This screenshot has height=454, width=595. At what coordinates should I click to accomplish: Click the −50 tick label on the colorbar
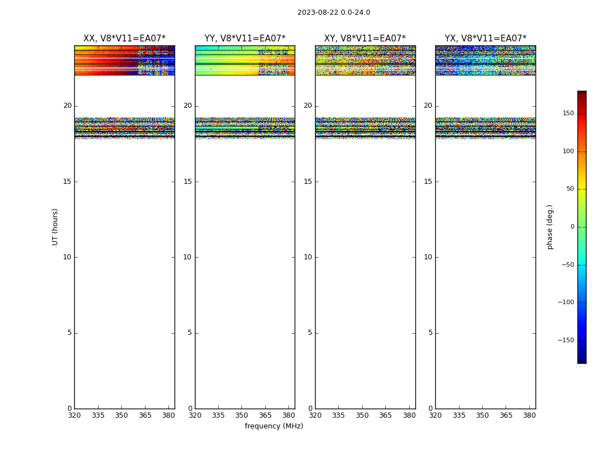[x=568, y=264]
